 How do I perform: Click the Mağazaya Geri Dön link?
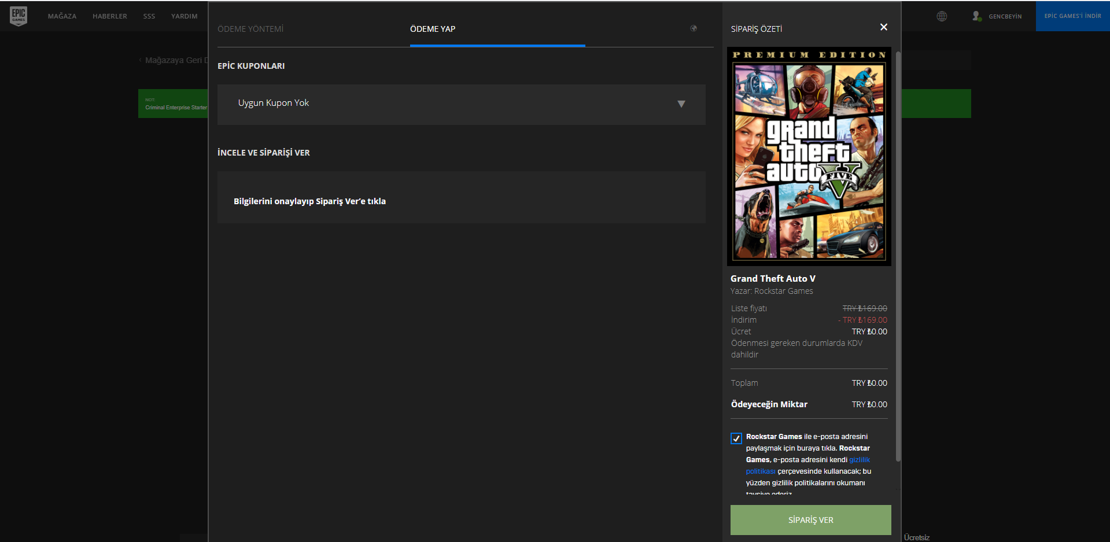pyautogui.click(x=174, y=60)
